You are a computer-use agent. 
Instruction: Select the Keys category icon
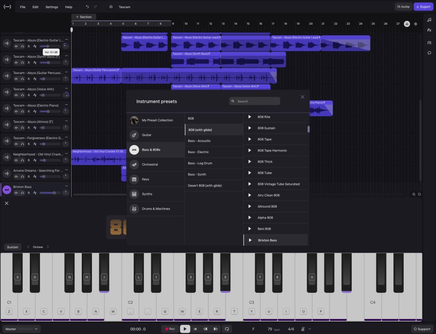(x=134, y=179)
